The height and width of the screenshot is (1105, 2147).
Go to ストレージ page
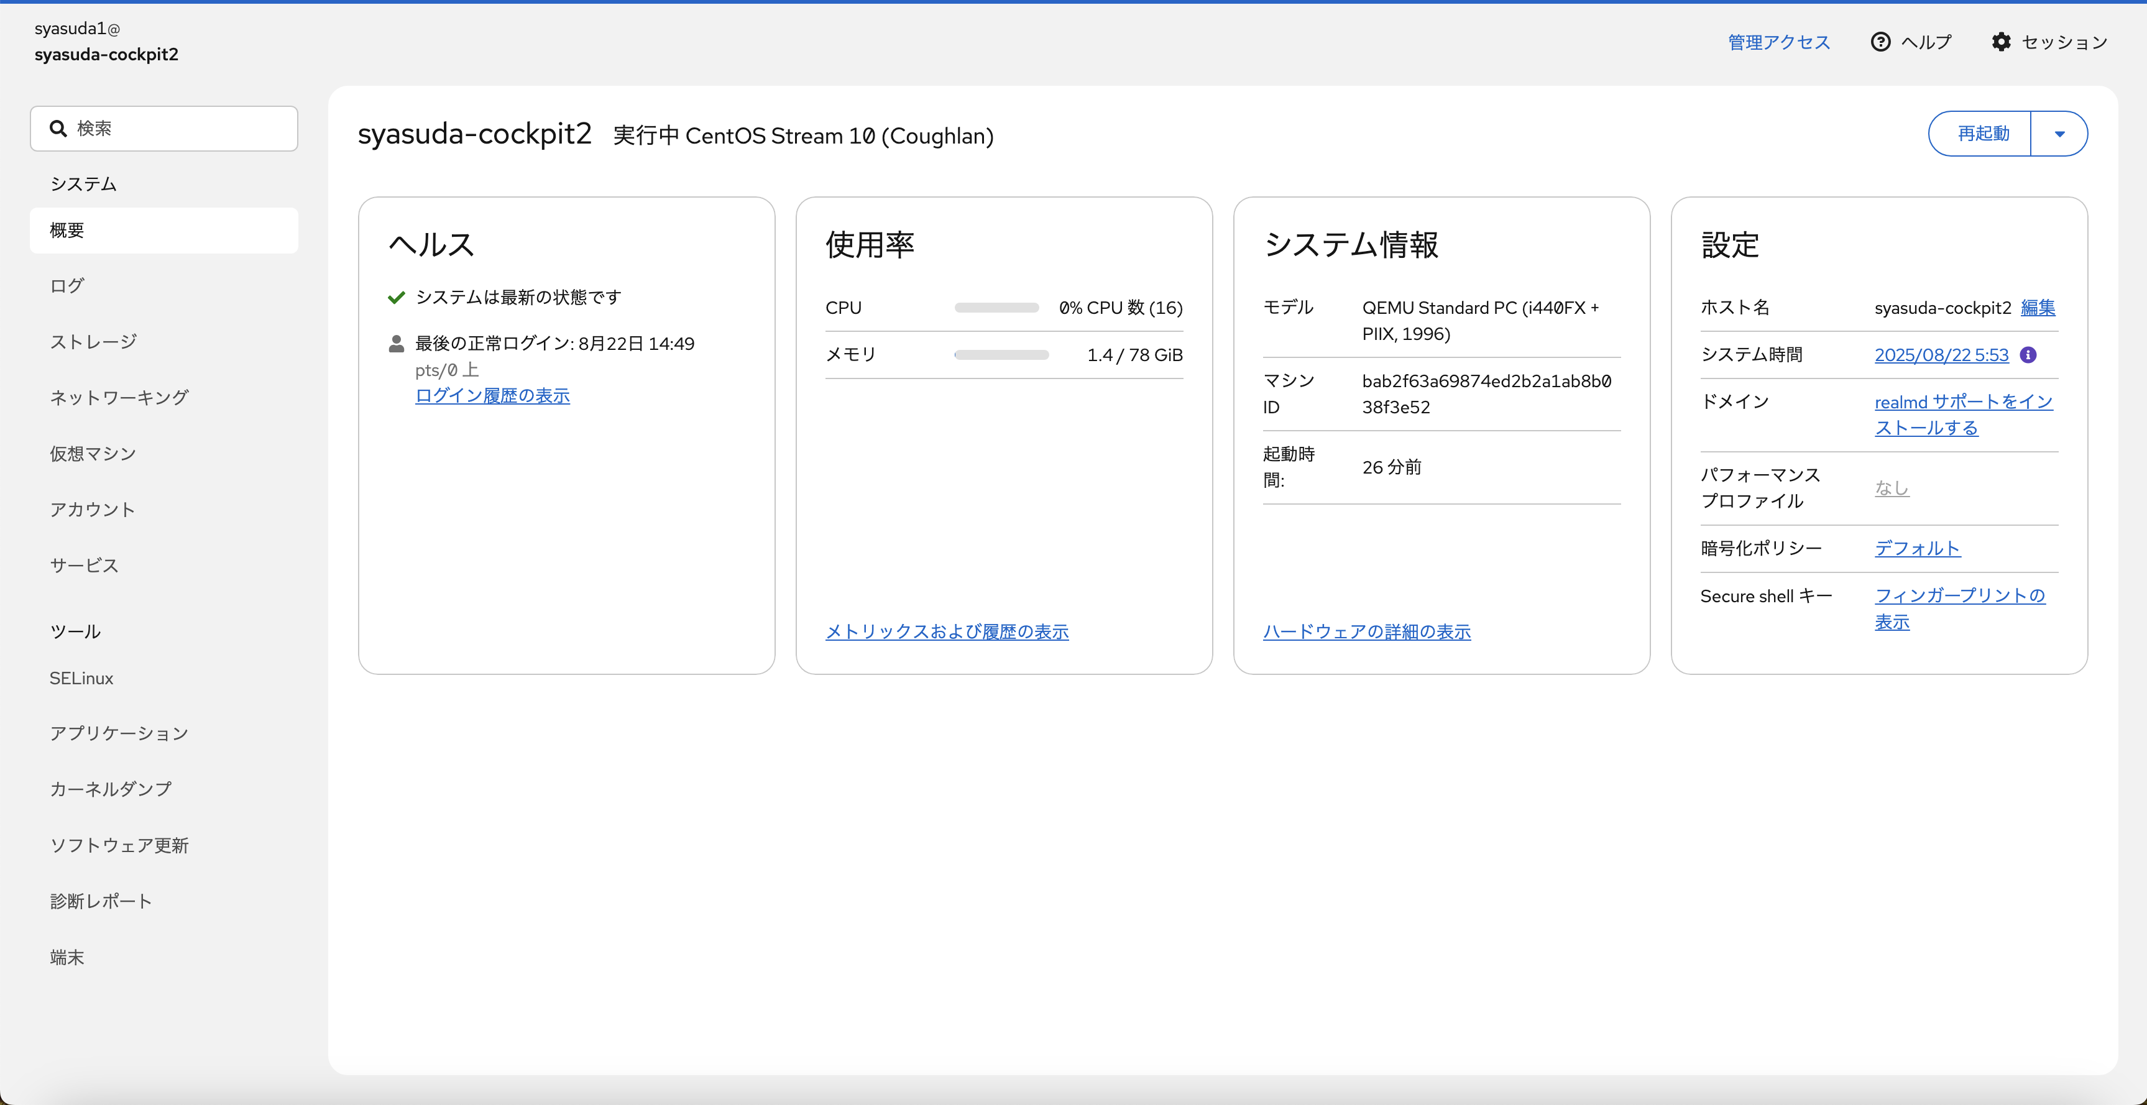point(93,342)
